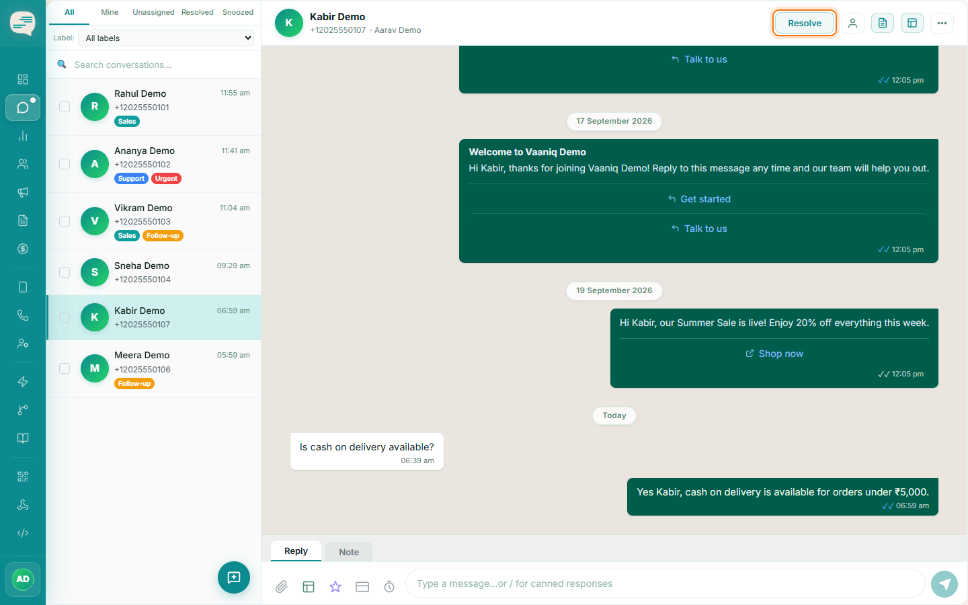This screenshot has width=968, height=605.
Task: Click the Resolve button
Action: click(805, 23)
